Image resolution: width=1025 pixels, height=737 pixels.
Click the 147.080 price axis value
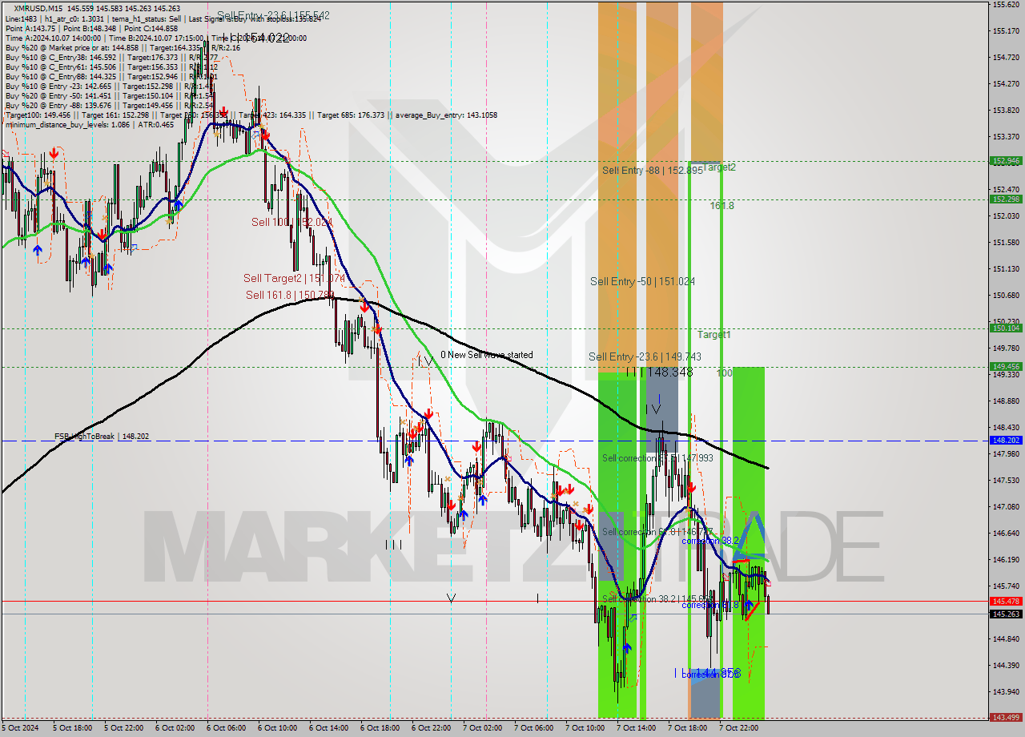(x=1006, y=507)
